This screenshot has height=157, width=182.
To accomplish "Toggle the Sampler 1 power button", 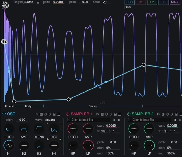I will click(x=68, y=114).
